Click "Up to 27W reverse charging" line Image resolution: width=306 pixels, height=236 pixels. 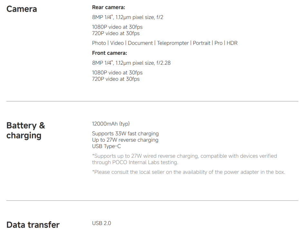tap(125, 140)
